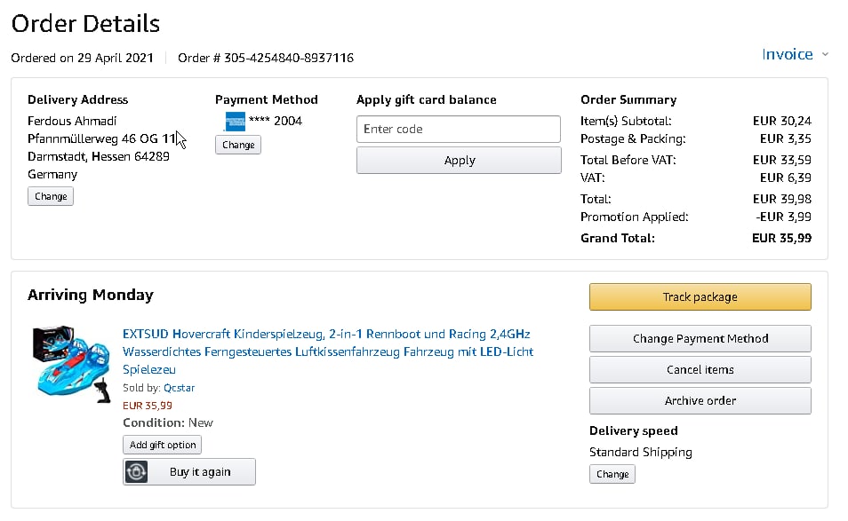Click the yellow Track package button
This screenshot has height=521, width=848.
click(x=700, y=297)
